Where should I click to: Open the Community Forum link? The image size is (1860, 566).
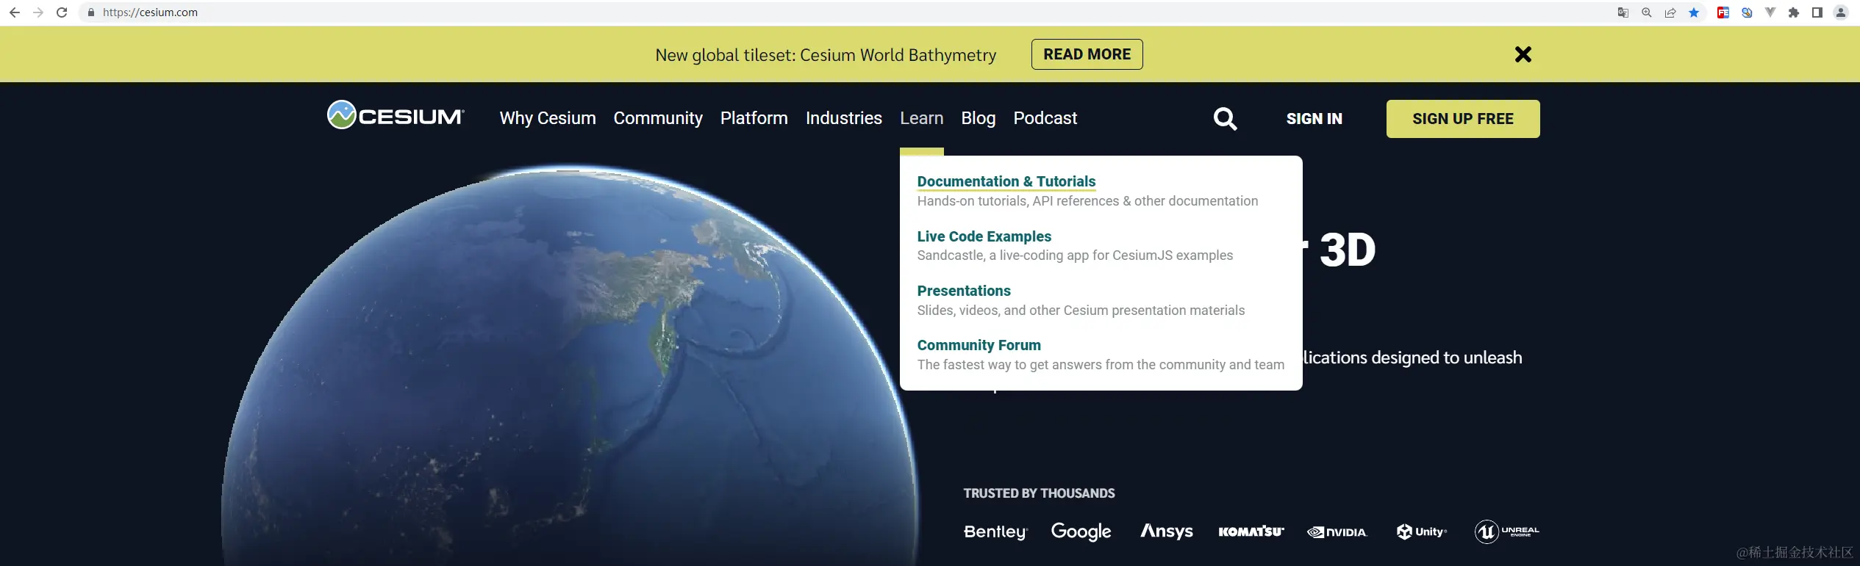click(x=979, y=345)
